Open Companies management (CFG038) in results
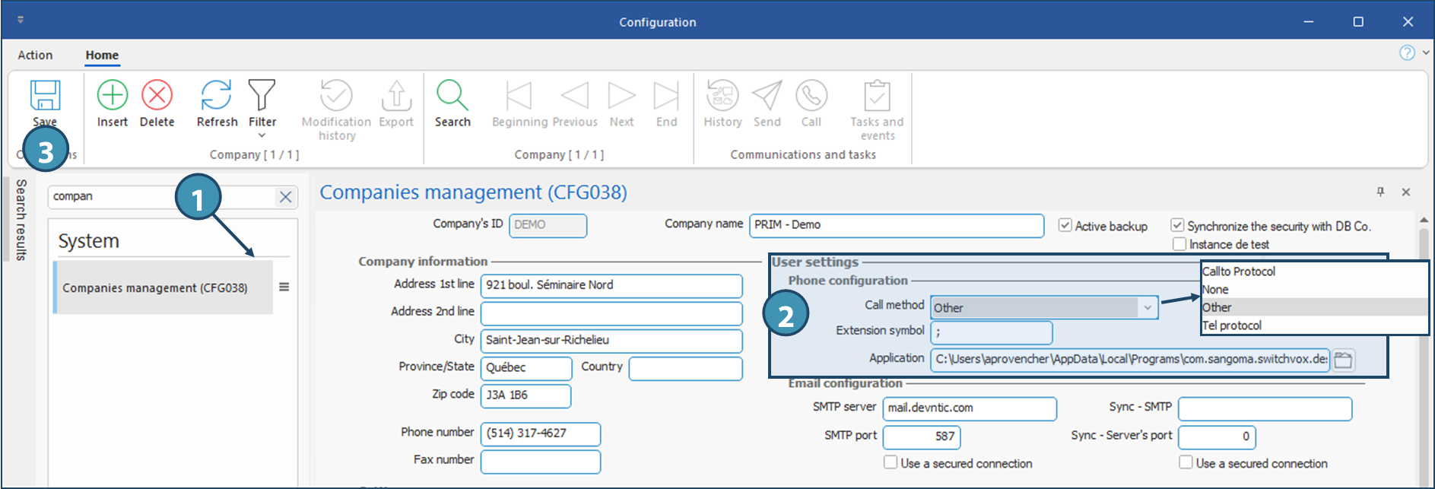This screenshot has width=1435, height=489. (155, 287)
